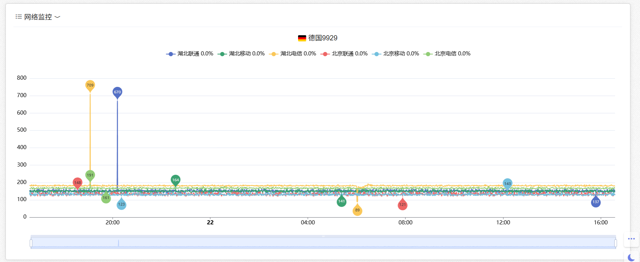The image size is (640, 262).
Task: Expand the 网络监控 dropdown chevron
Action: tap(57, 17)
